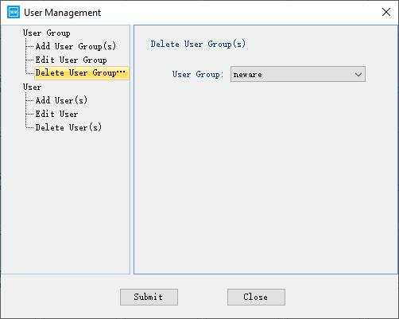Click the User Group: field label
Viewport: 399px width, 319px height.
click(198, 75)
